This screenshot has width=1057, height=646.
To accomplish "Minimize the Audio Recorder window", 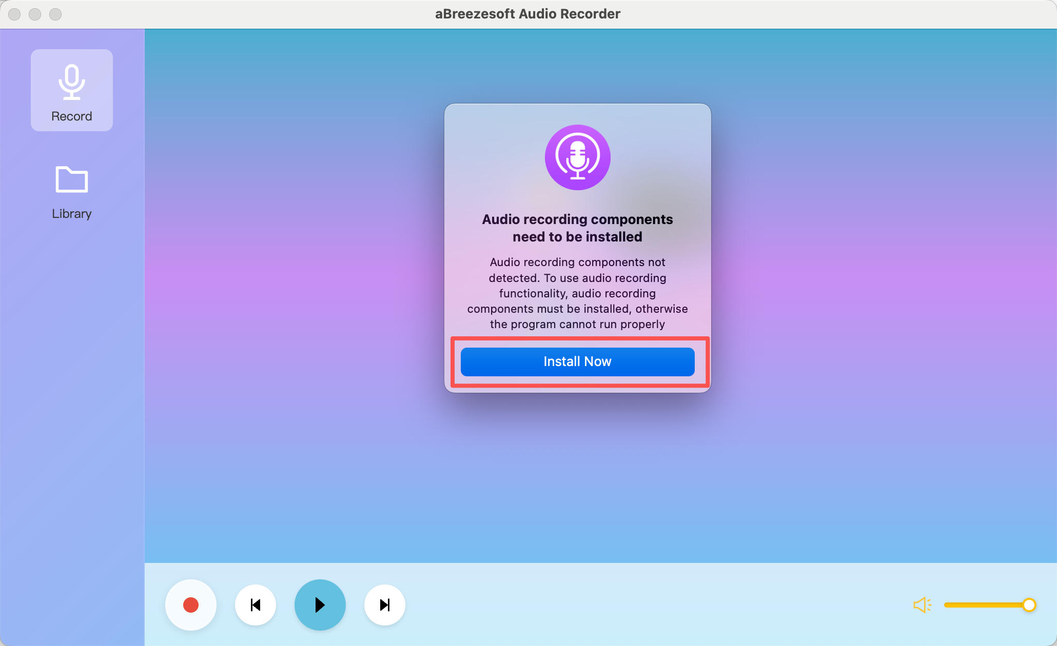I will pos(35,14).
